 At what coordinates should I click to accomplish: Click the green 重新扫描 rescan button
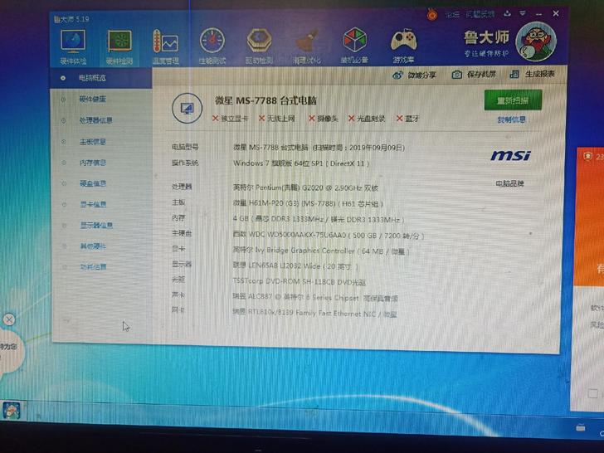[x=513, y=100]
